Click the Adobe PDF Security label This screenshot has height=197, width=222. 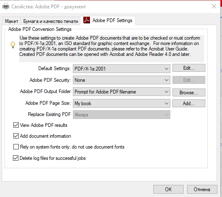click(x=50, y=80)
